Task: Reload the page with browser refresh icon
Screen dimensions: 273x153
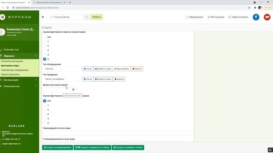Action: (x=8, y=8)
